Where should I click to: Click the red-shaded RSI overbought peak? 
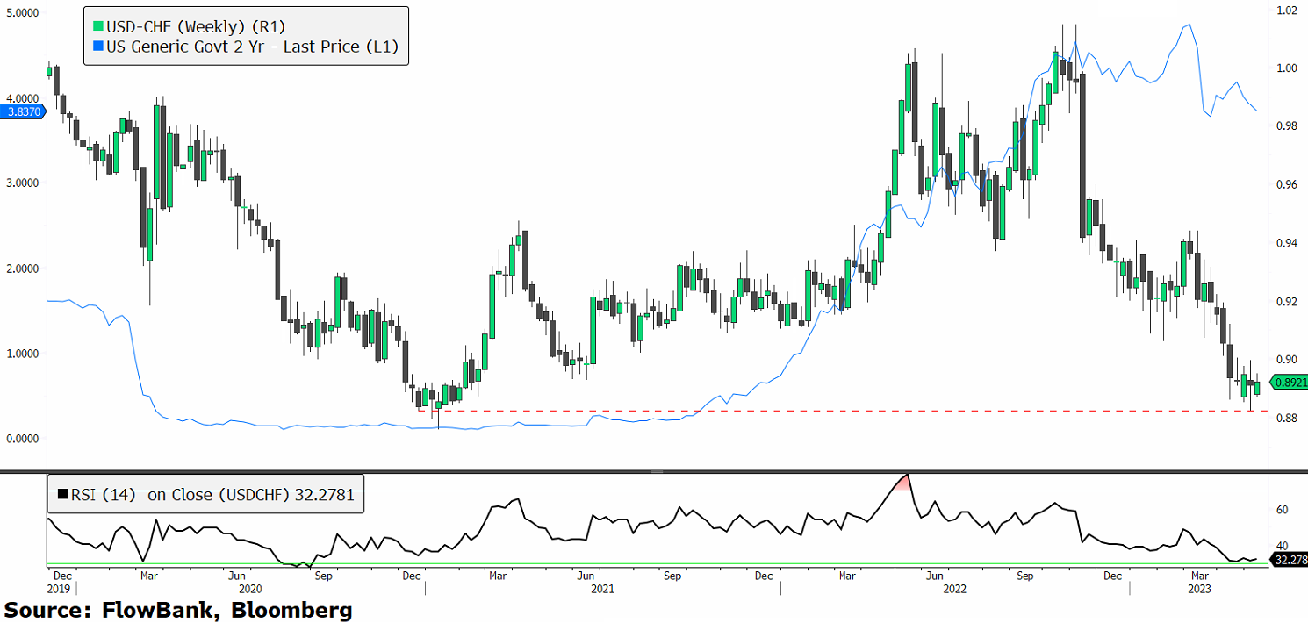pos(903,483)
